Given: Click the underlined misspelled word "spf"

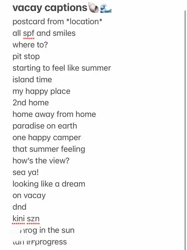Looking at the screenshot, I should click(x=29, y=33).
